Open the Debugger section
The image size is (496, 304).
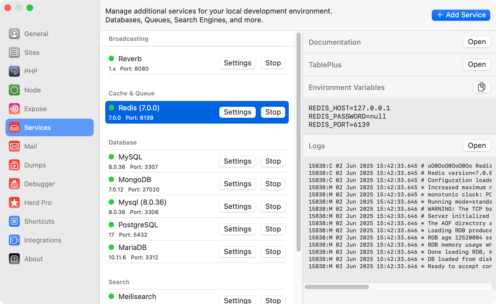click(39, 184)
